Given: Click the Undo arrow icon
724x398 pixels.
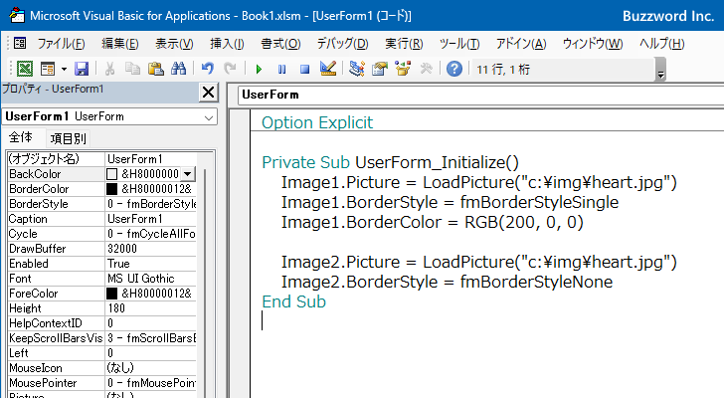Looking at the screenshot, I should (208, 70).
